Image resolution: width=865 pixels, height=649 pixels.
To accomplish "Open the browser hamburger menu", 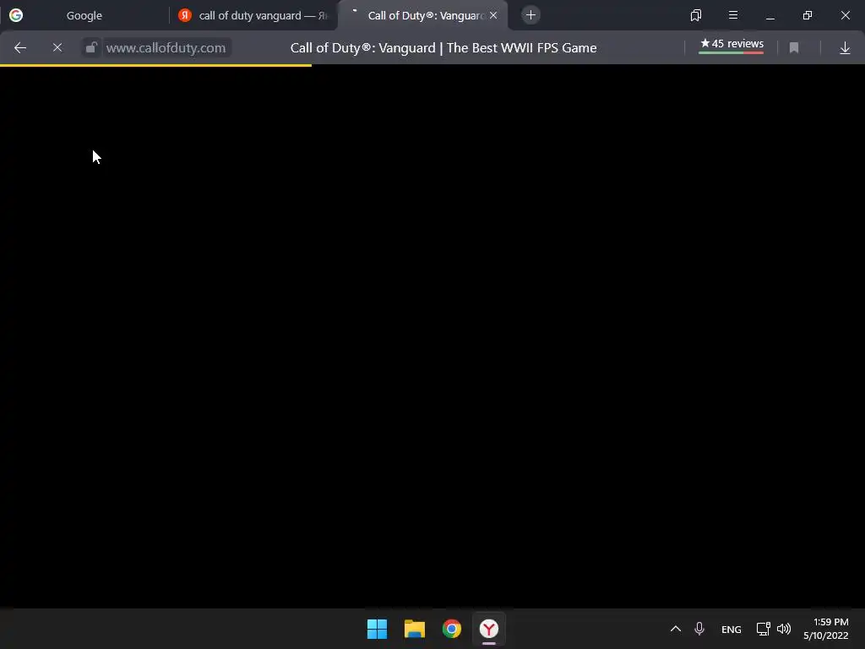I will click(733, 15).
